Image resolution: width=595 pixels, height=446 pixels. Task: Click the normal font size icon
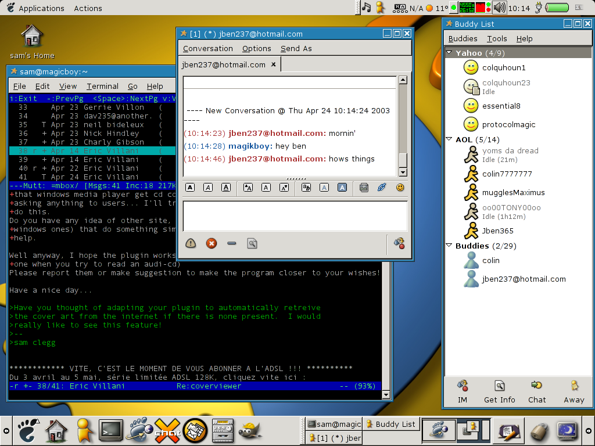click(x=266, y=188)
